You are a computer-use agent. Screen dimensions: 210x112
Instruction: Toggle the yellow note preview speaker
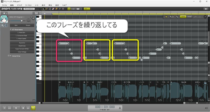(166, 17)
